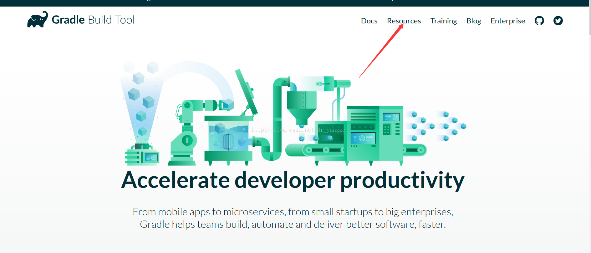Open the GitHub icon link
Image resolution: width=591 pixels, height=253 pixels.
click(539, 21)
